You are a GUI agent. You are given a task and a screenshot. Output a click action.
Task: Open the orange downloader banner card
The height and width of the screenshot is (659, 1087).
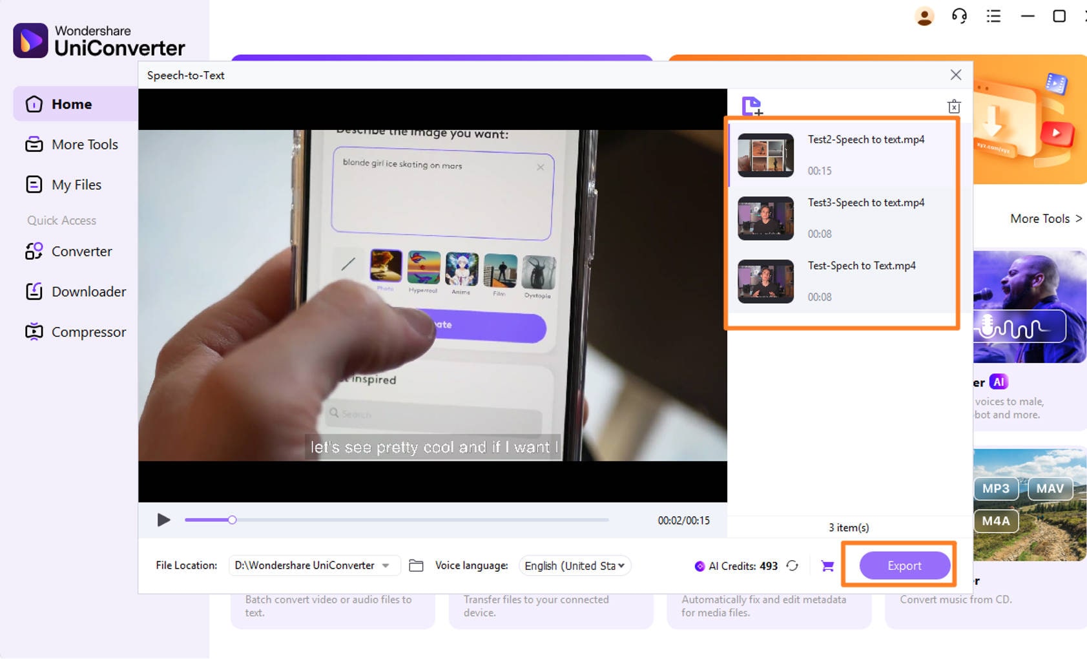click(1030, 120)
